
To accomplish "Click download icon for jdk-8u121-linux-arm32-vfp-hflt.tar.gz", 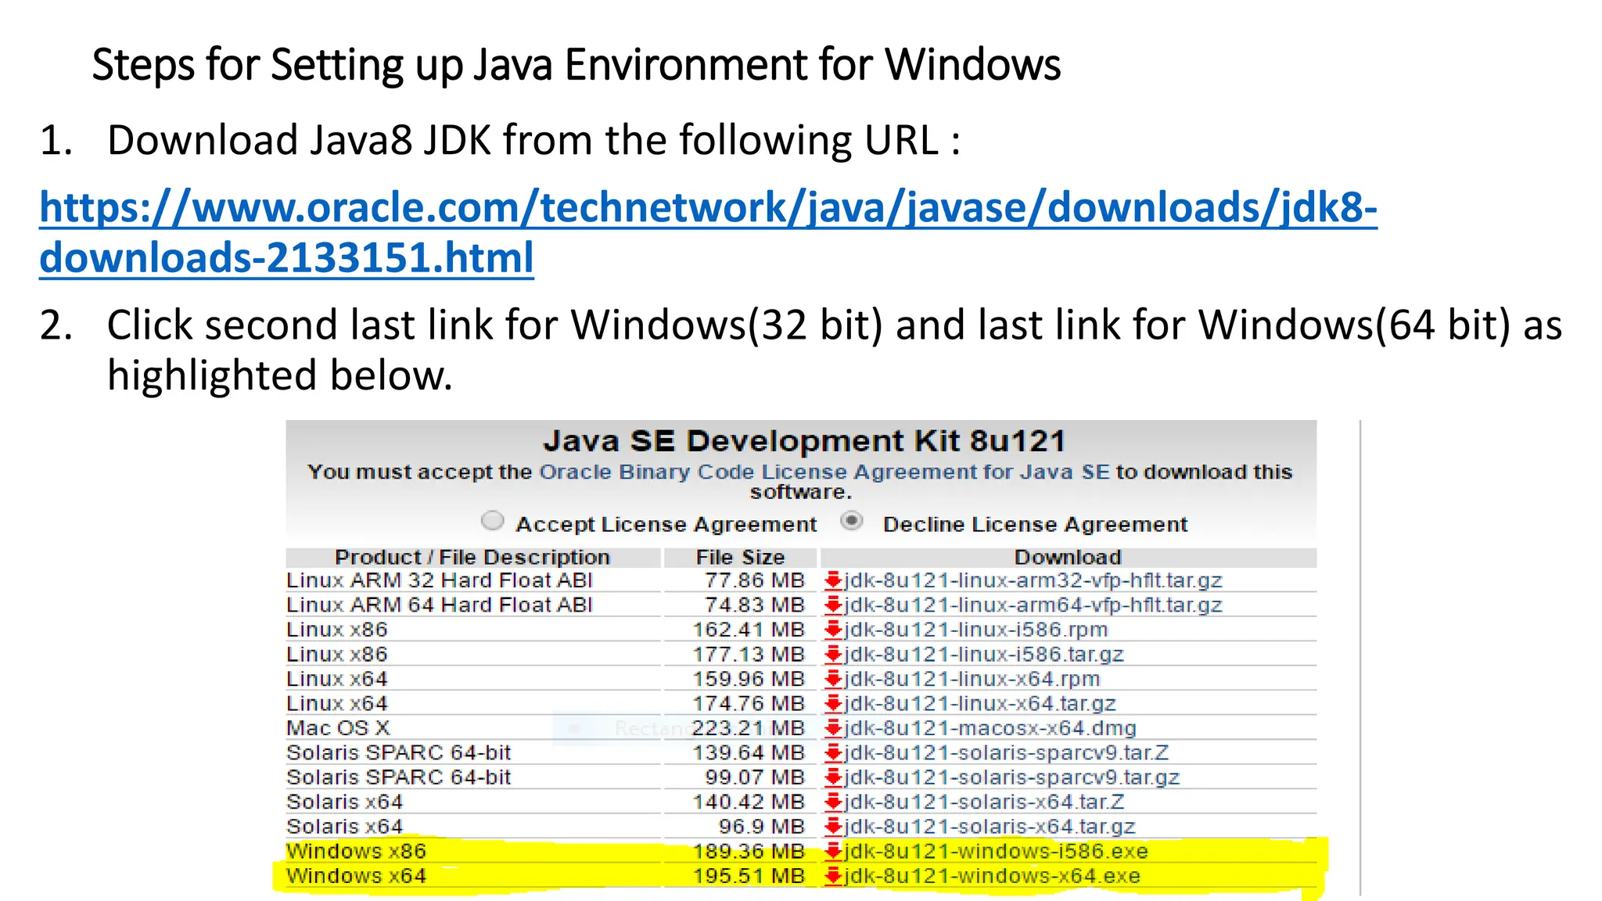I will pyautogui.click(x=833, y=580).
